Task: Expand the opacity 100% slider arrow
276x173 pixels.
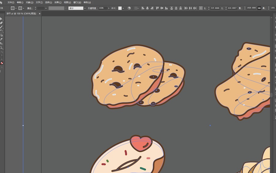Action: click(x=109, y=8)
